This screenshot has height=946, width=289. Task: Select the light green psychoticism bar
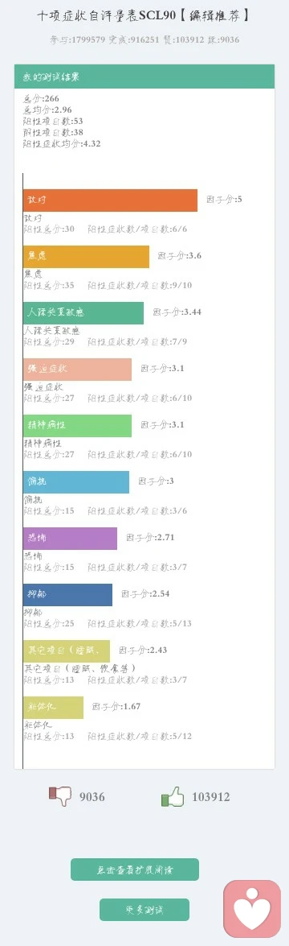[x=77, y=425]
